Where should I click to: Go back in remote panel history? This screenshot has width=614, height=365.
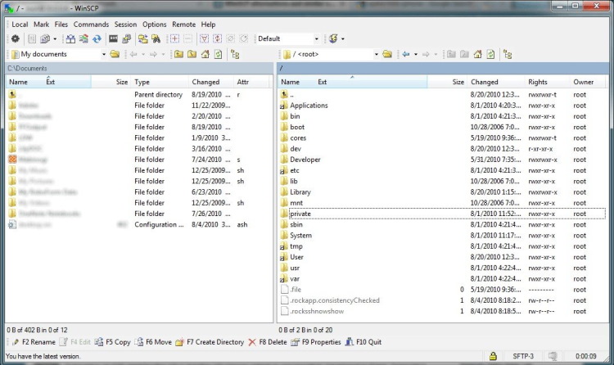(406, 54)
